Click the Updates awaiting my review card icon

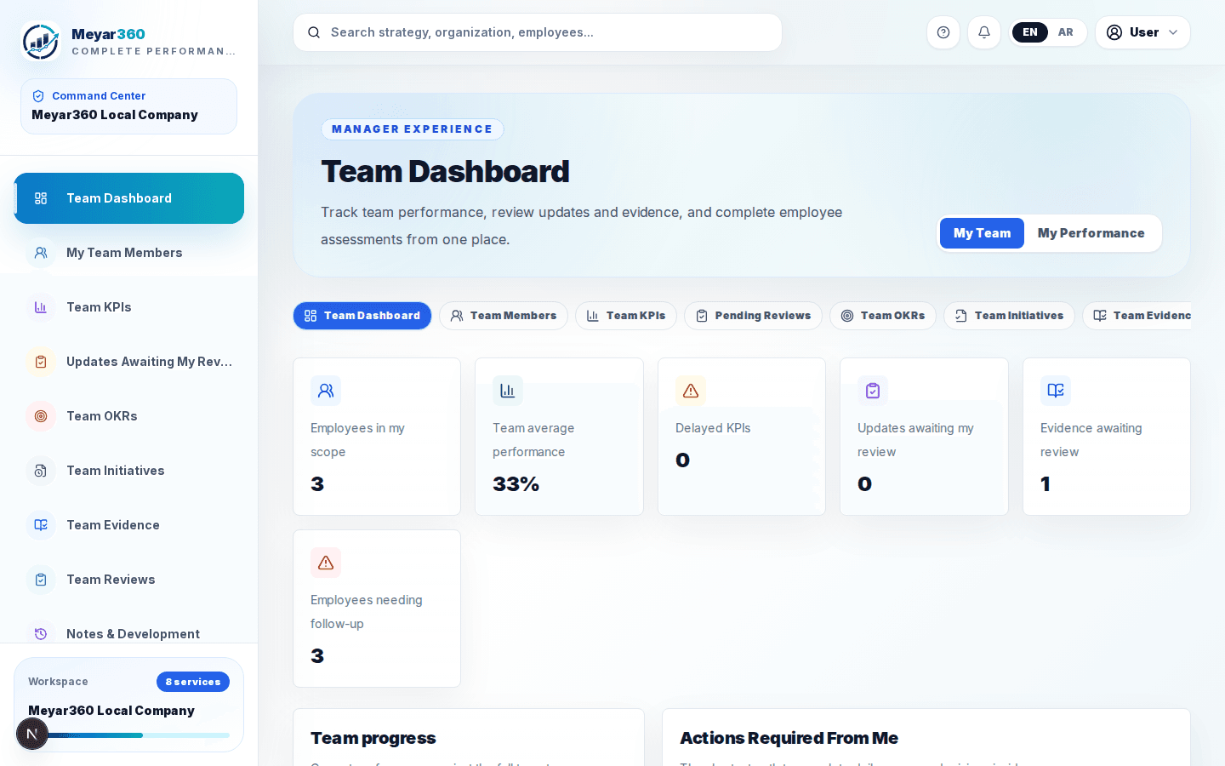point(873,391)
